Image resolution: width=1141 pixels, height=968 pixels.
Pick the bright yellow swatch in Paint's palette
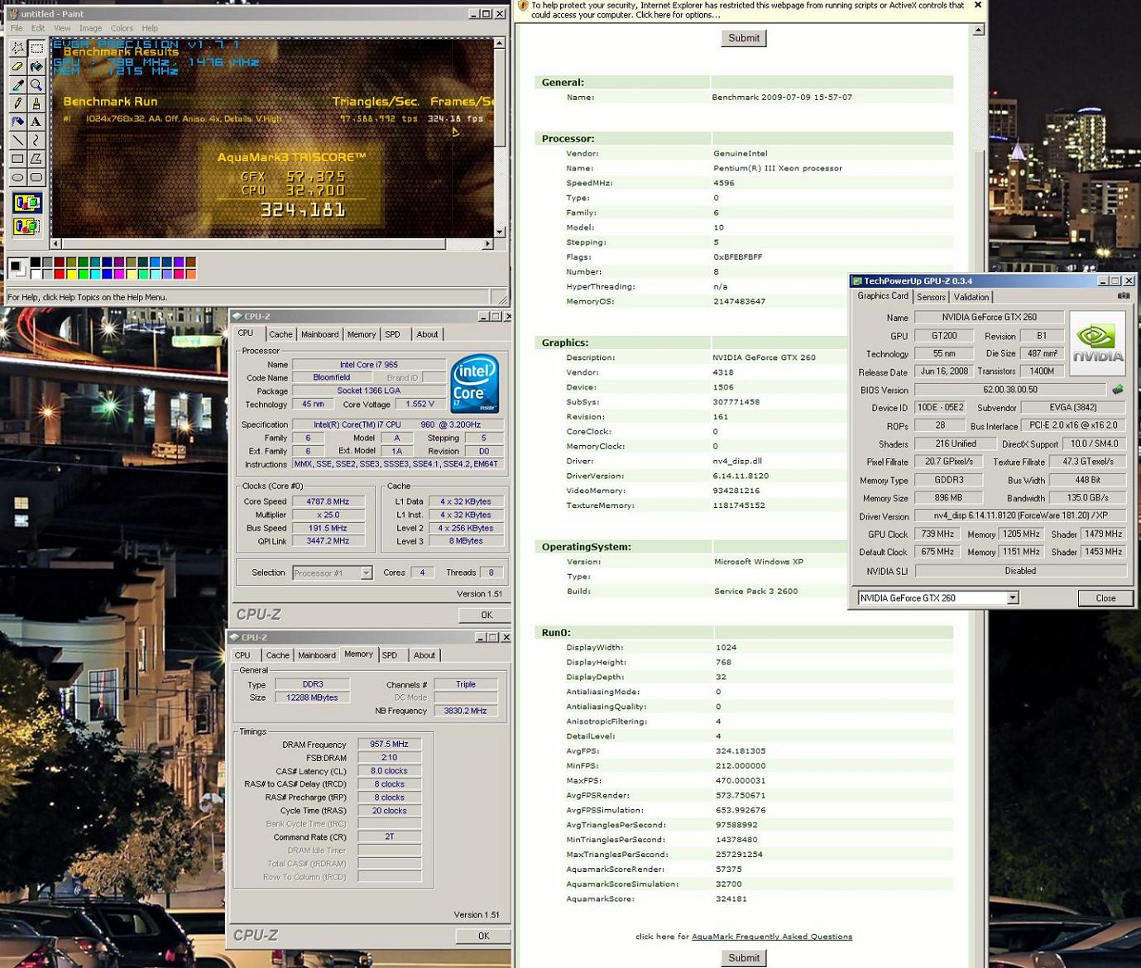71,274
